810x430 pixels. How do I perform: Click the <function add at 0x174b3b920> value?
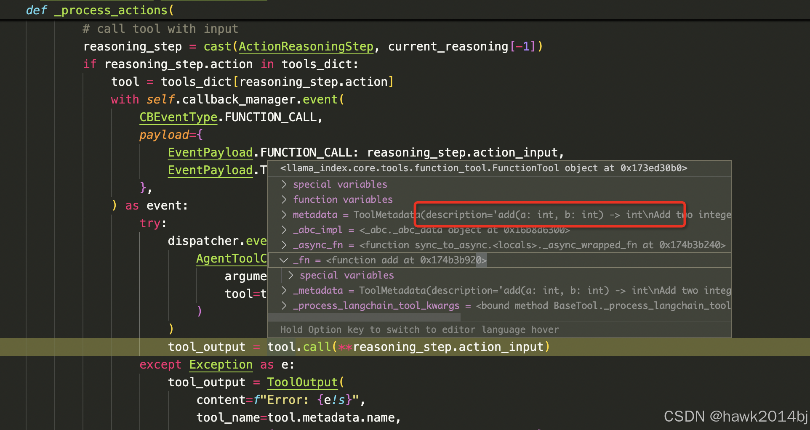coord(406,260)
